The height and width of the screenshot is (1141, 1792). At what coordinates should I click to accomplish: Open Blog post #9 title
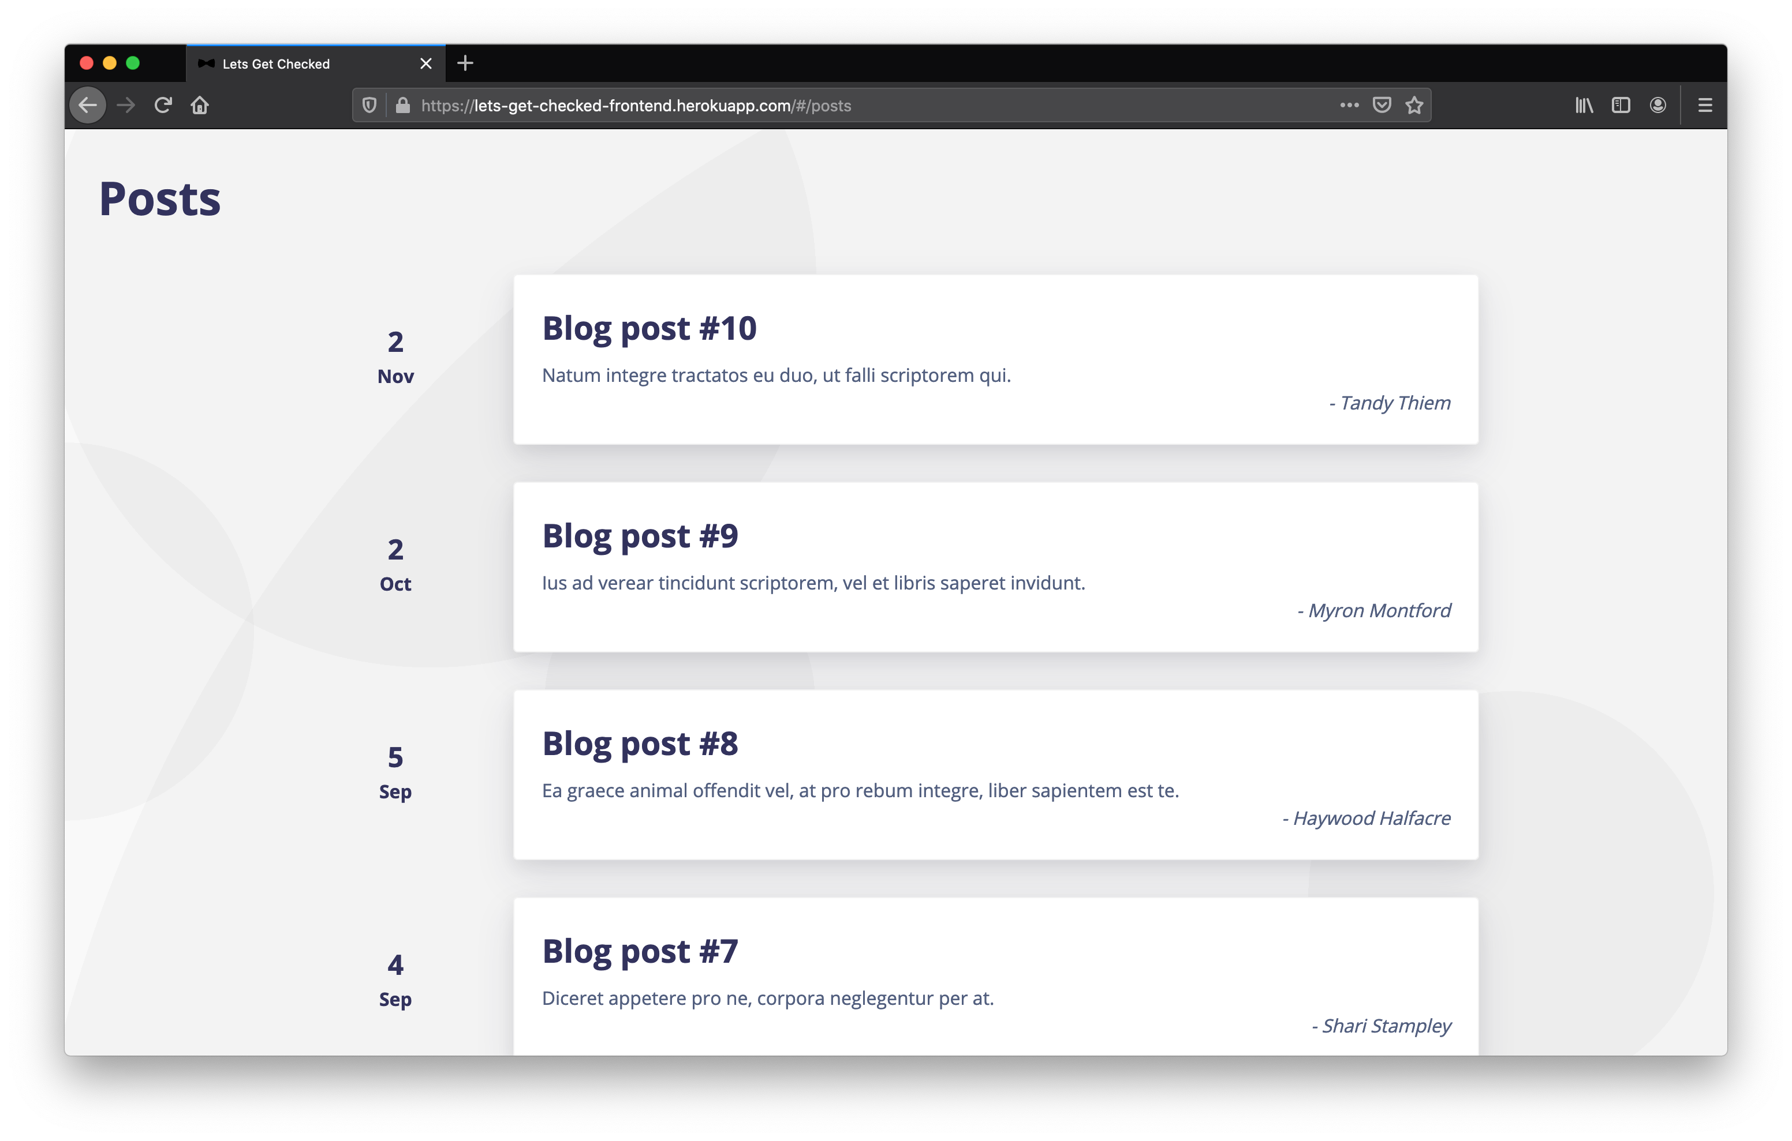click(x=639, y=535)
